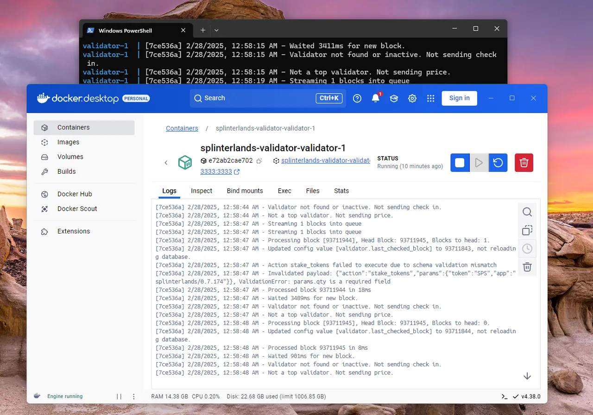Image resolution: width=593 pixels, height=415 pixels.
Task: Pause the Docker engine
Action: pos(119,396)
